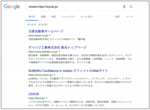Expand dropdown arrow next to subaru.jp URL
Viewport: 150px width, 110px height.
click(x=54, y=75)
